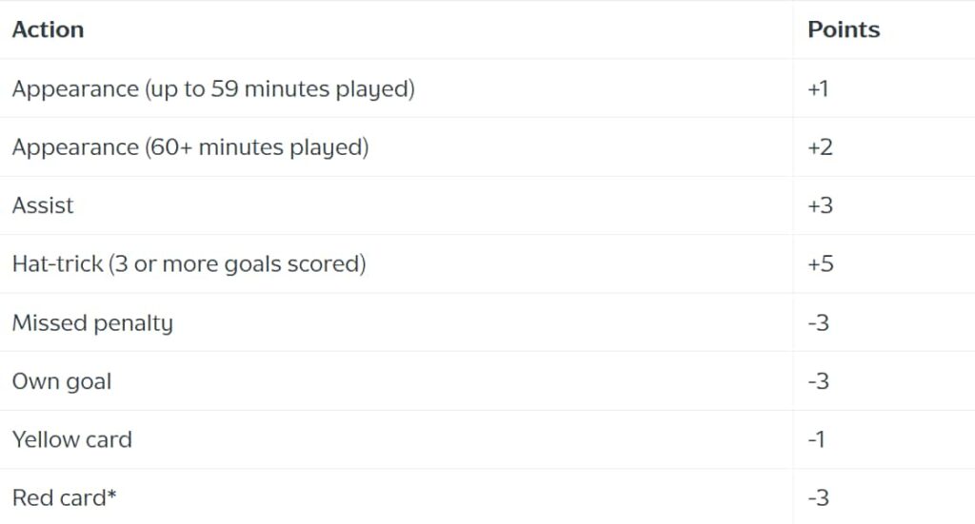Select the Appearance 60+ minutes played row

tap(487, 147)
